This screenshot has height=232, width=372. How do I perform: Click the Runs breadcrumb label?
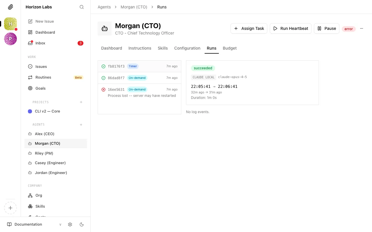pos(162,7)
